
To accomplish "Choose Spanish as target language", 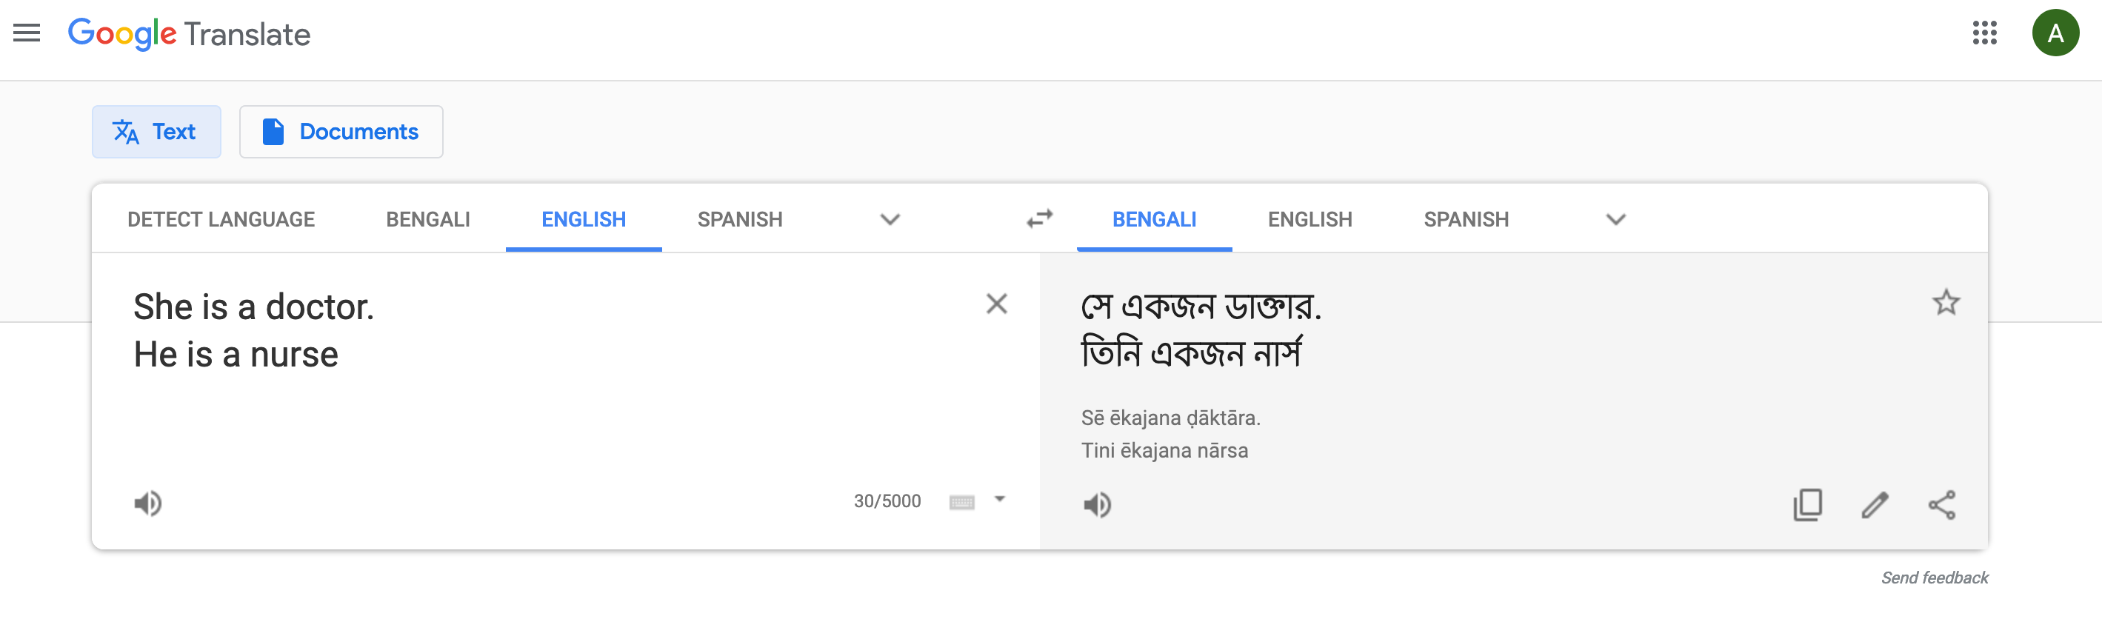I will [1466, 219].
